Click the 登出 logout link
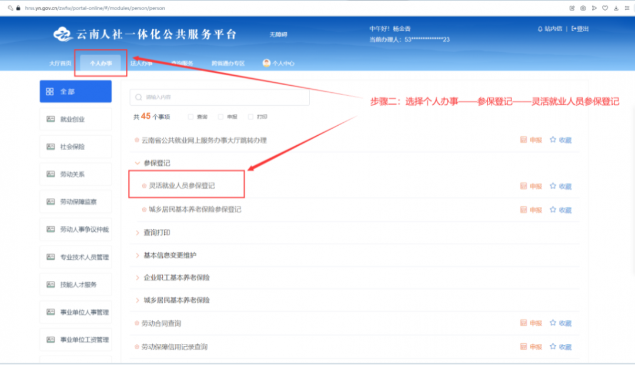This screenshot has width=635, height=365. (x=580, y=29)
